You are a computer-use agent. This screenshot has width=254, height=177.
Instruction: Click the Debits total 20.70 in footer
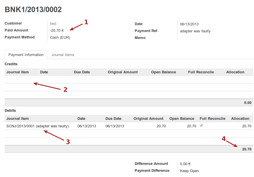pos(246,149)
